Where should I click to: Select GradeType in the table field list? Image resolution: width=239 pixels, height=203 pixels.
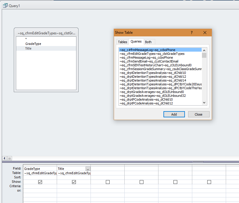click(46, 44)
